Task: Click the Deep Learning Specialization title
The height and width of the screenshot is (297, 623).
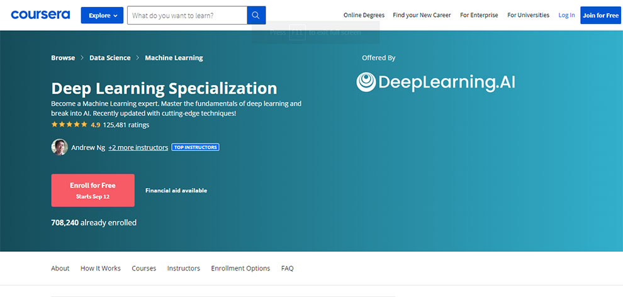Action: [164, 88]
